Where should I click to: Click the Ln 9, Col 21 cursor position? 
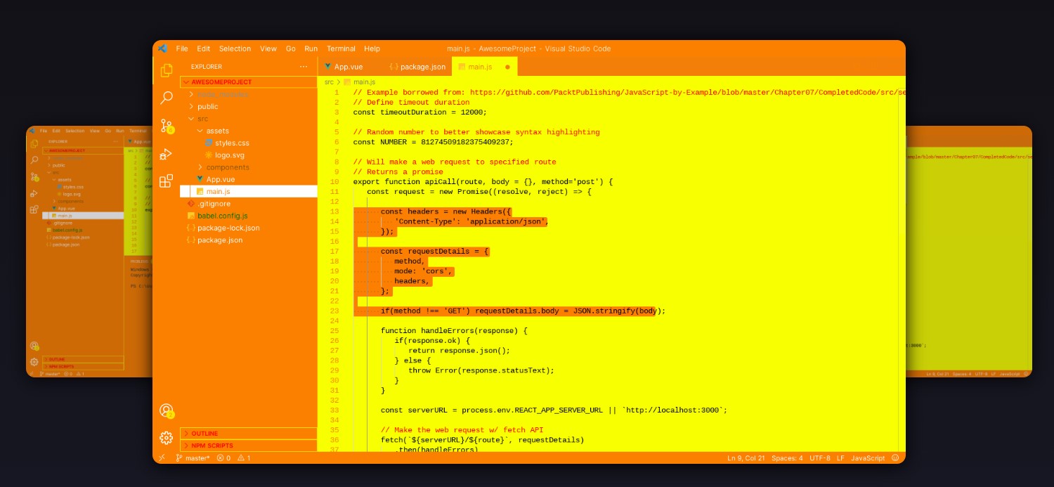746,458
